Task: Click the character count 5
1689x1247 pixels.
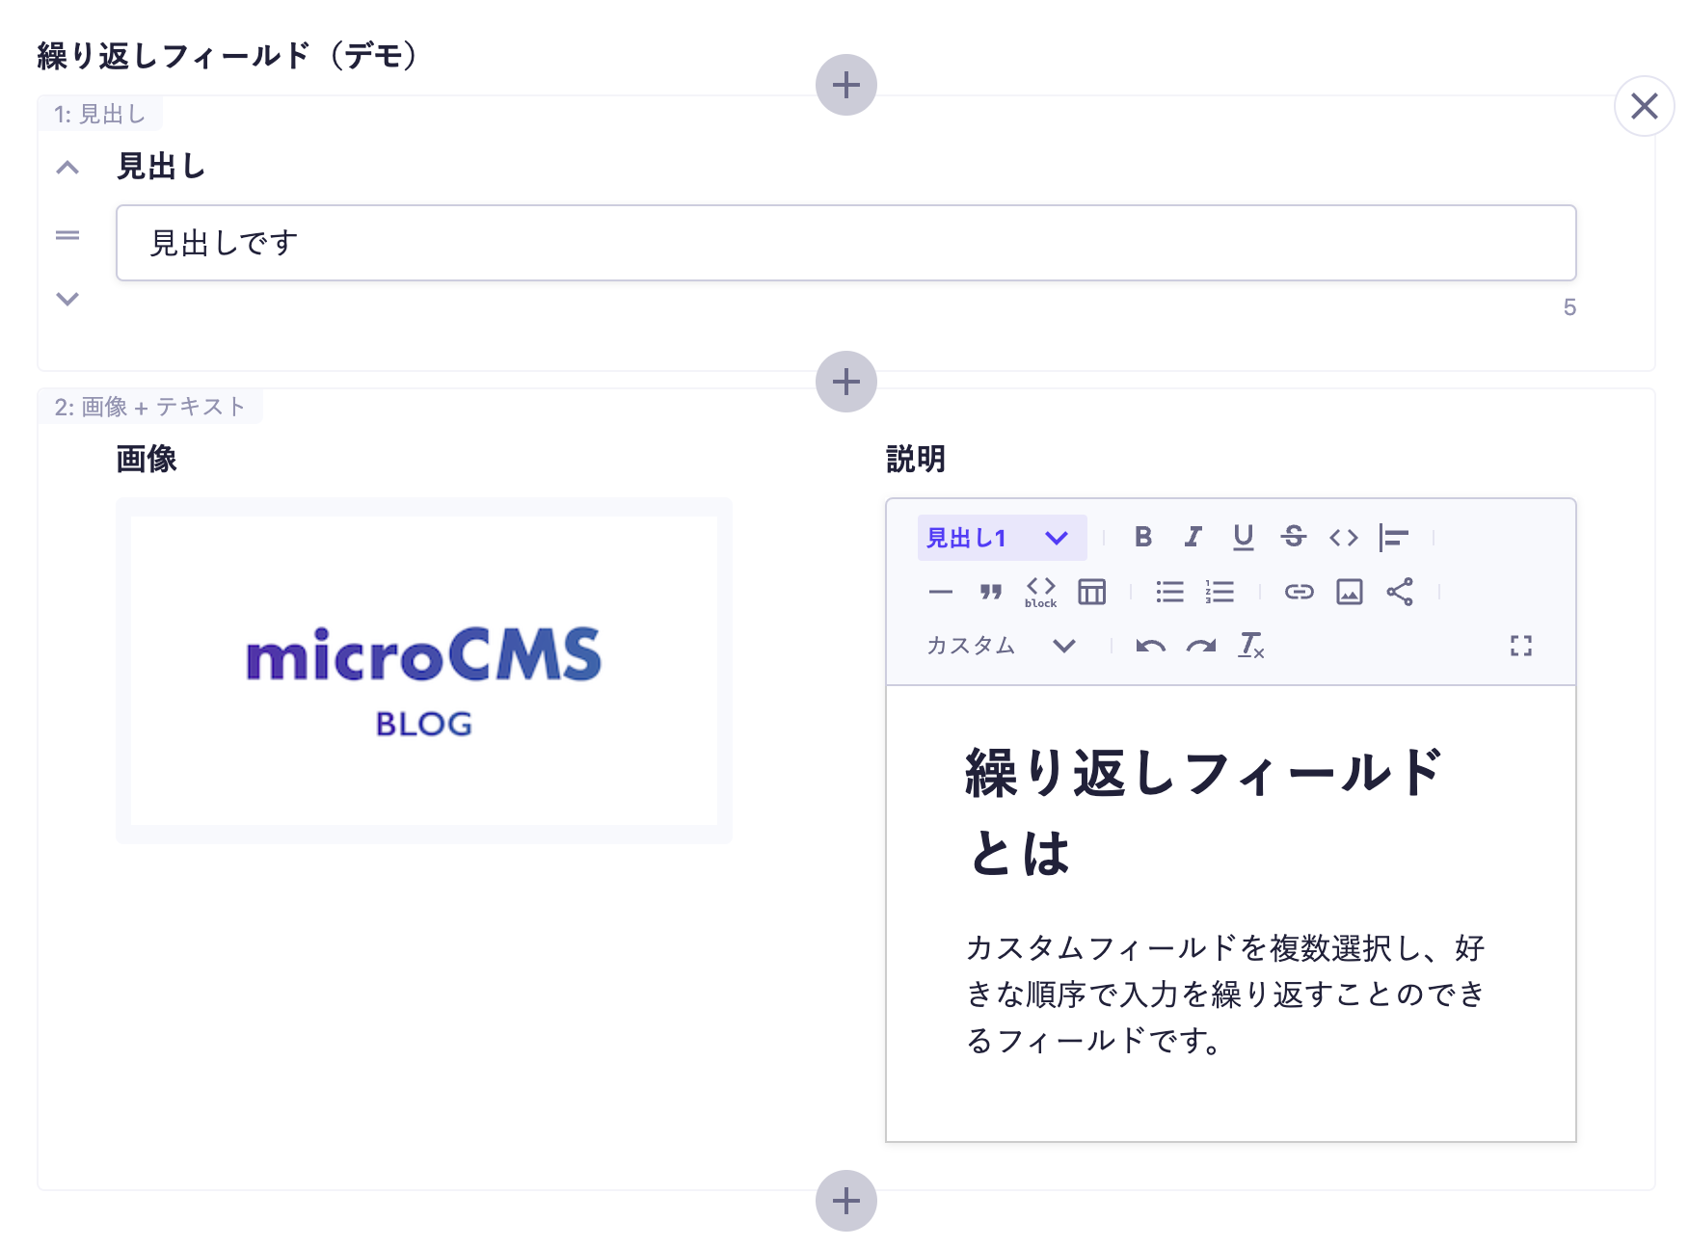Action: click(1569, 307)
